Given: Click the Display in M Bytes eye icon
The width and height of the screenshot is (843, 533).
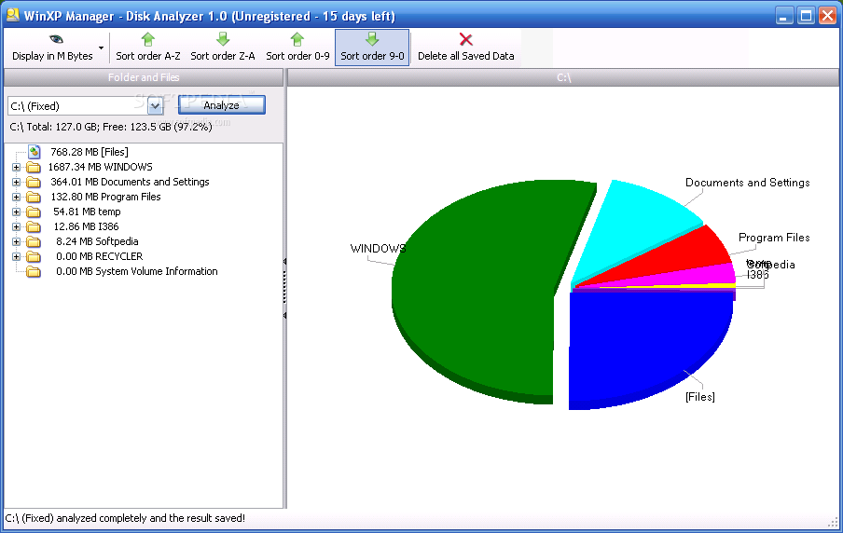Looking at the screenshot, I should coord(56,39).
